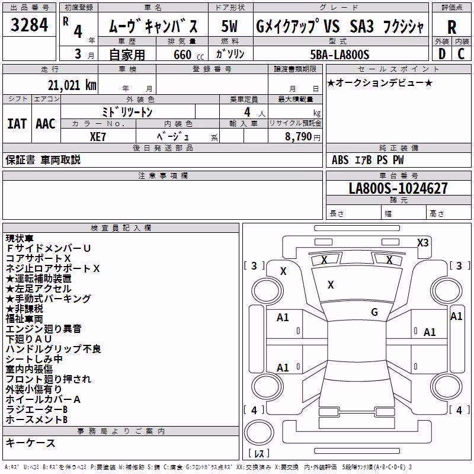This screenshot has width=474, height=474.
Task: Click the note 室内内張傷
Action: pyautogui.click(x=29, y=369)
